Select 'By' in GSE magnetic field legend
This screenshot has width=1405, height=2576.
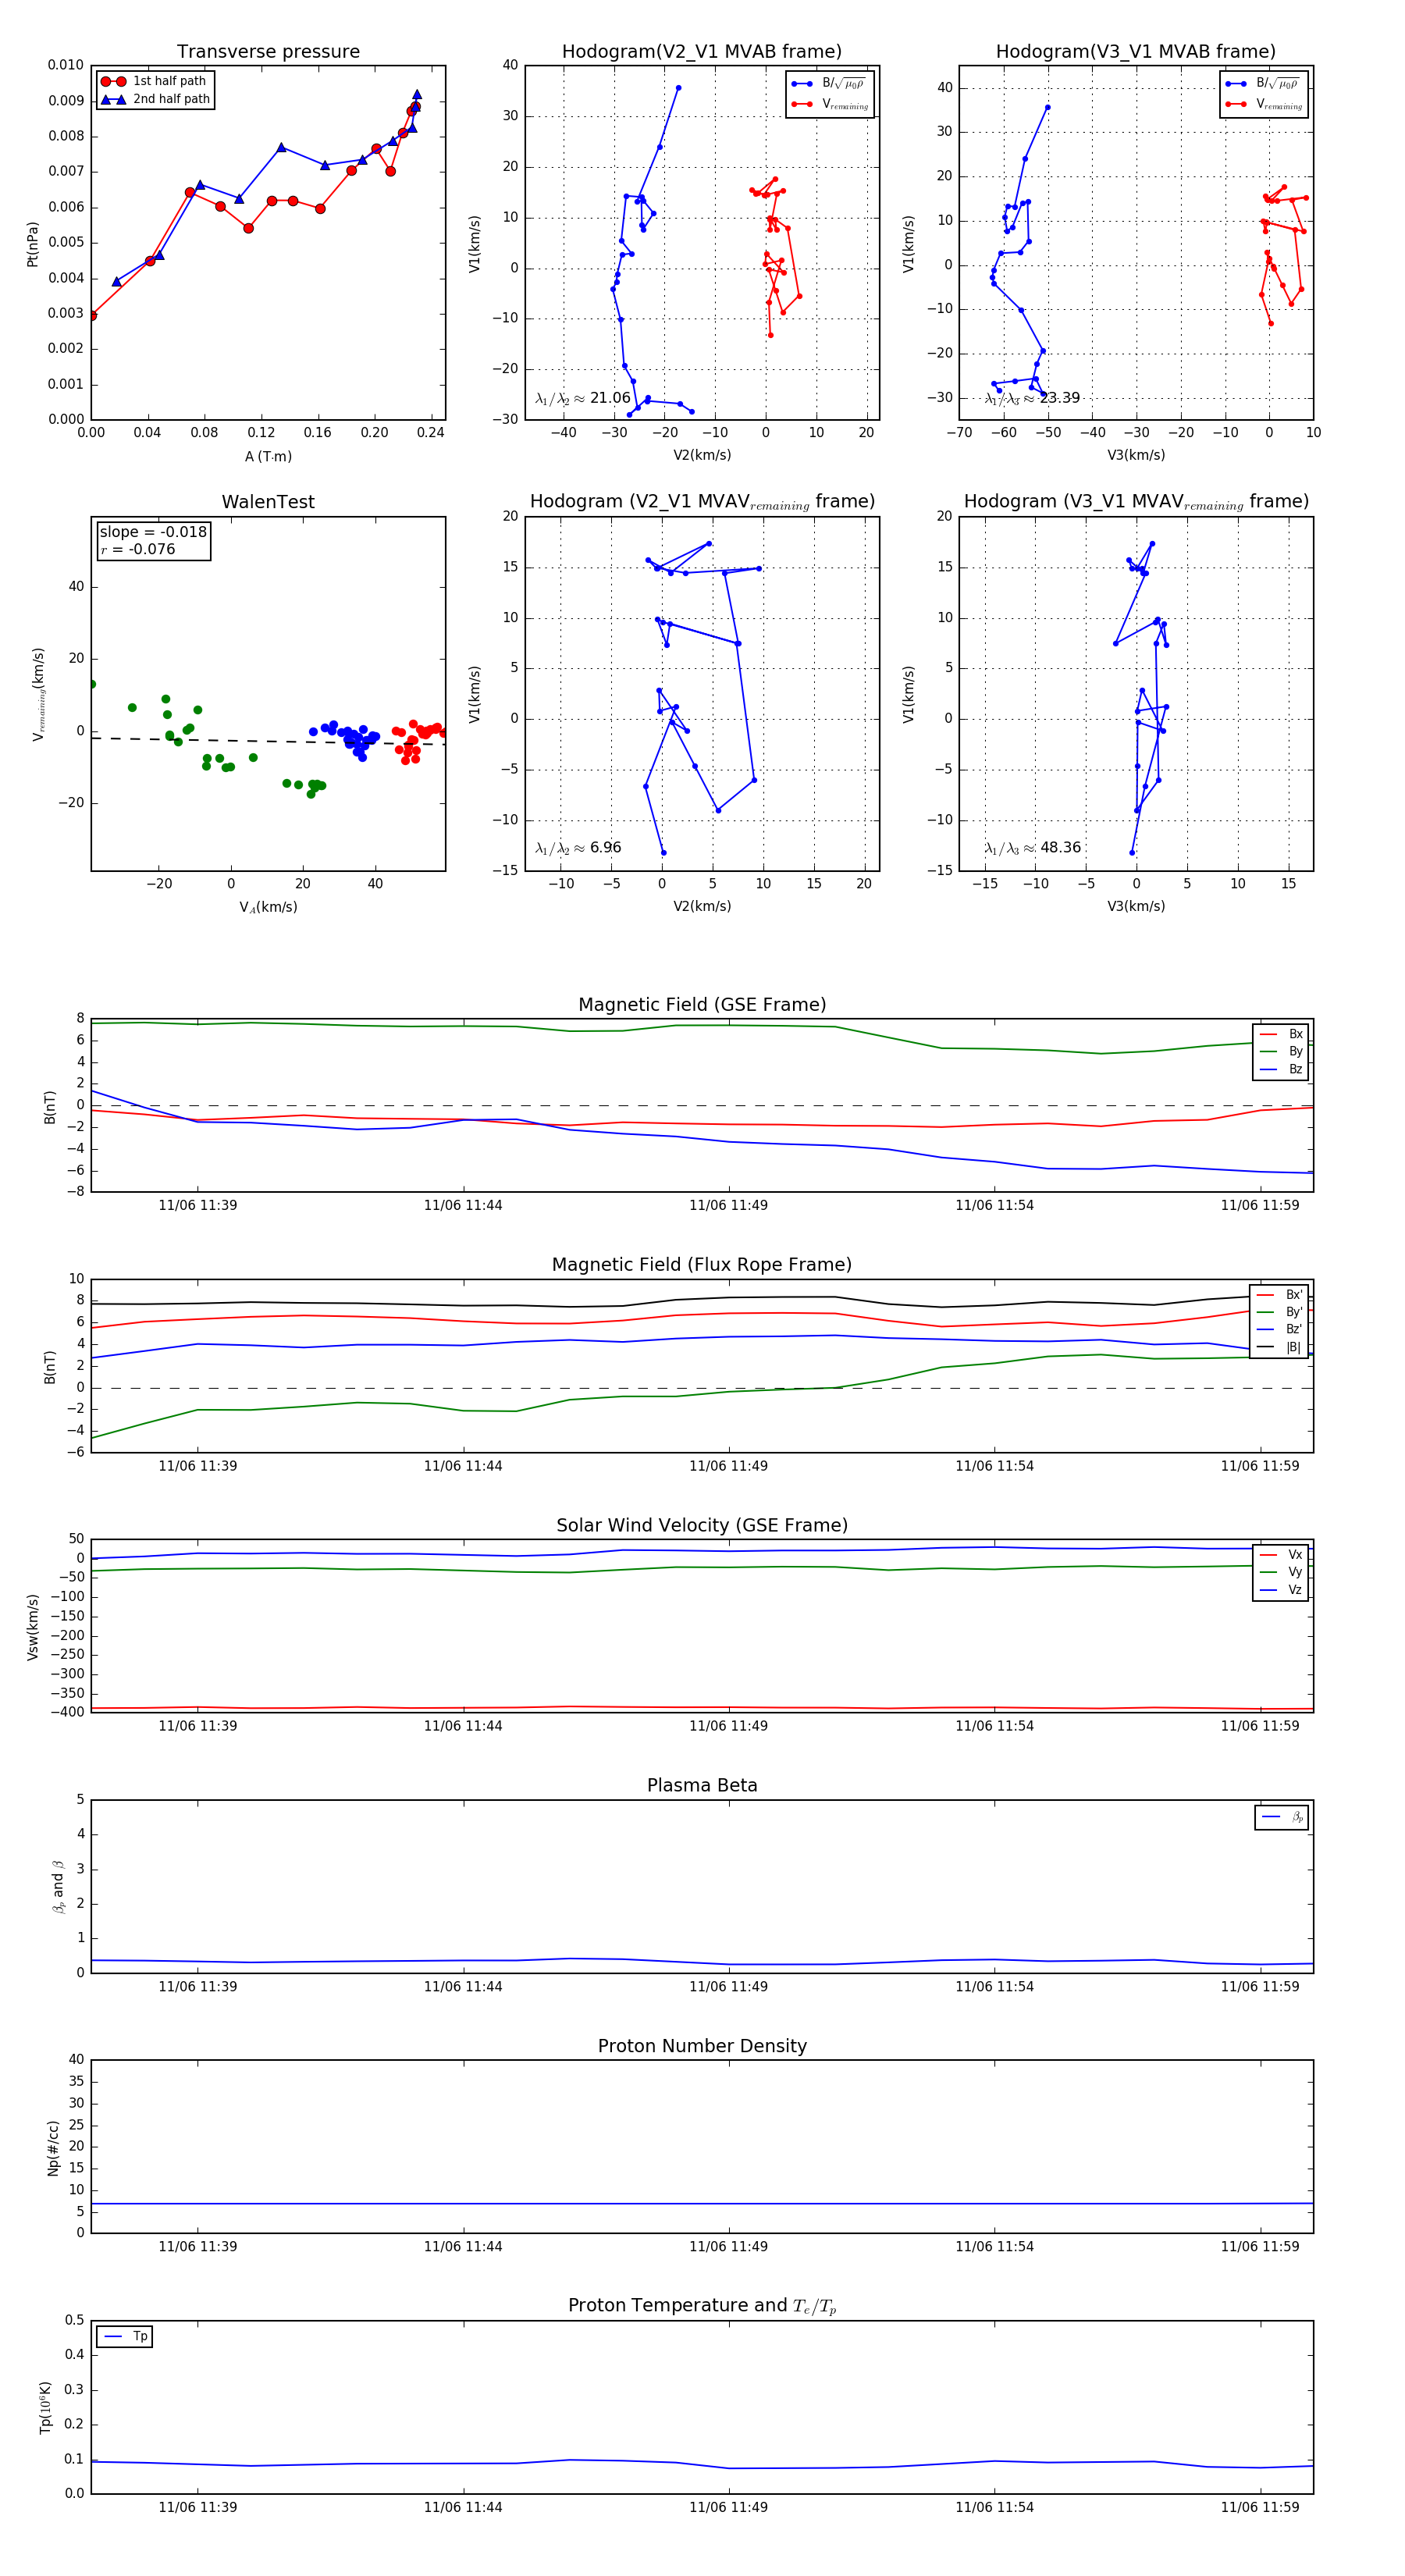point(1281,1052)
